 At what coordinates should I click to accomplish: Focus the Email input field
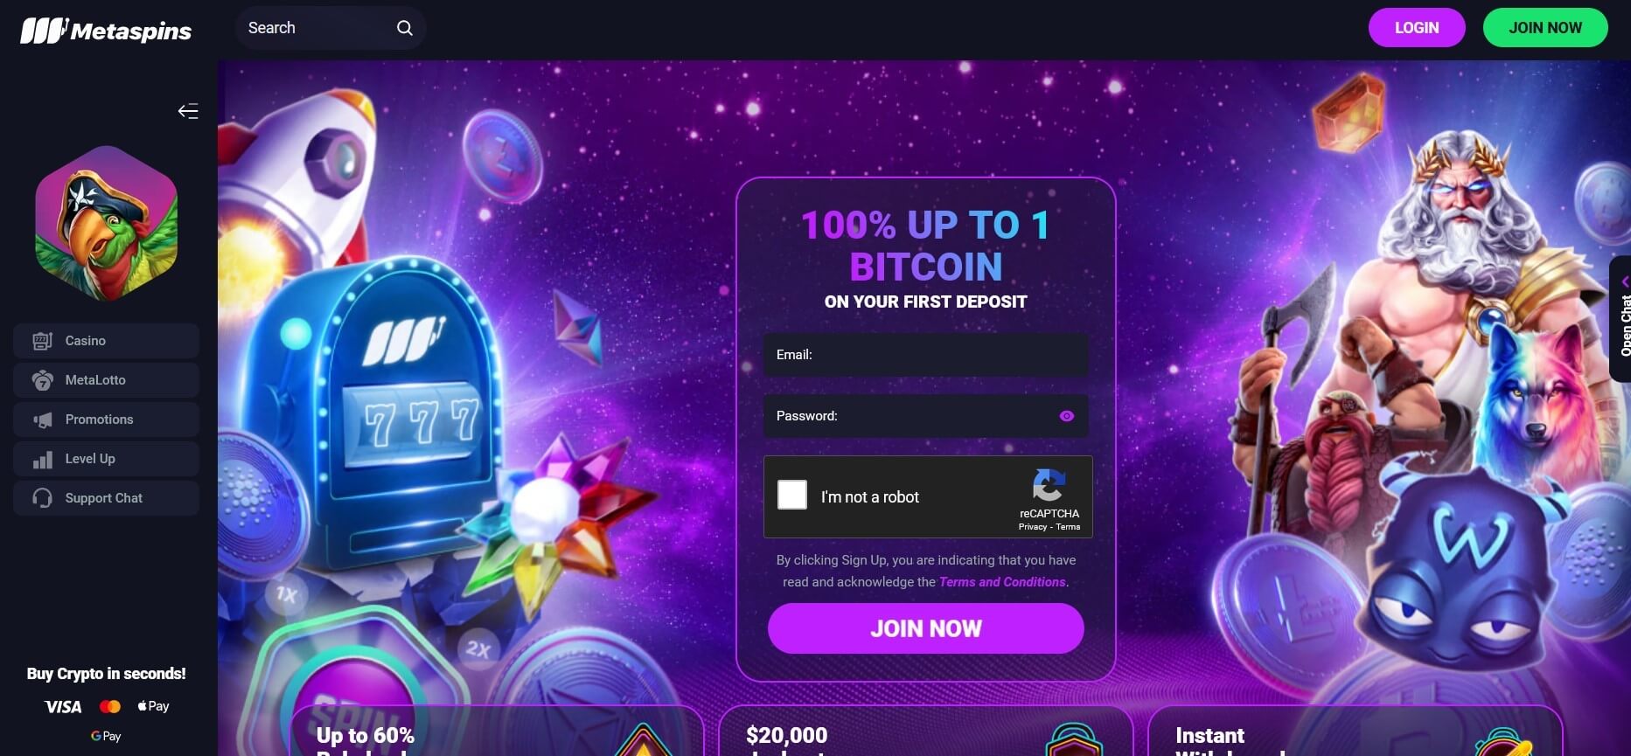coord(926,355)
